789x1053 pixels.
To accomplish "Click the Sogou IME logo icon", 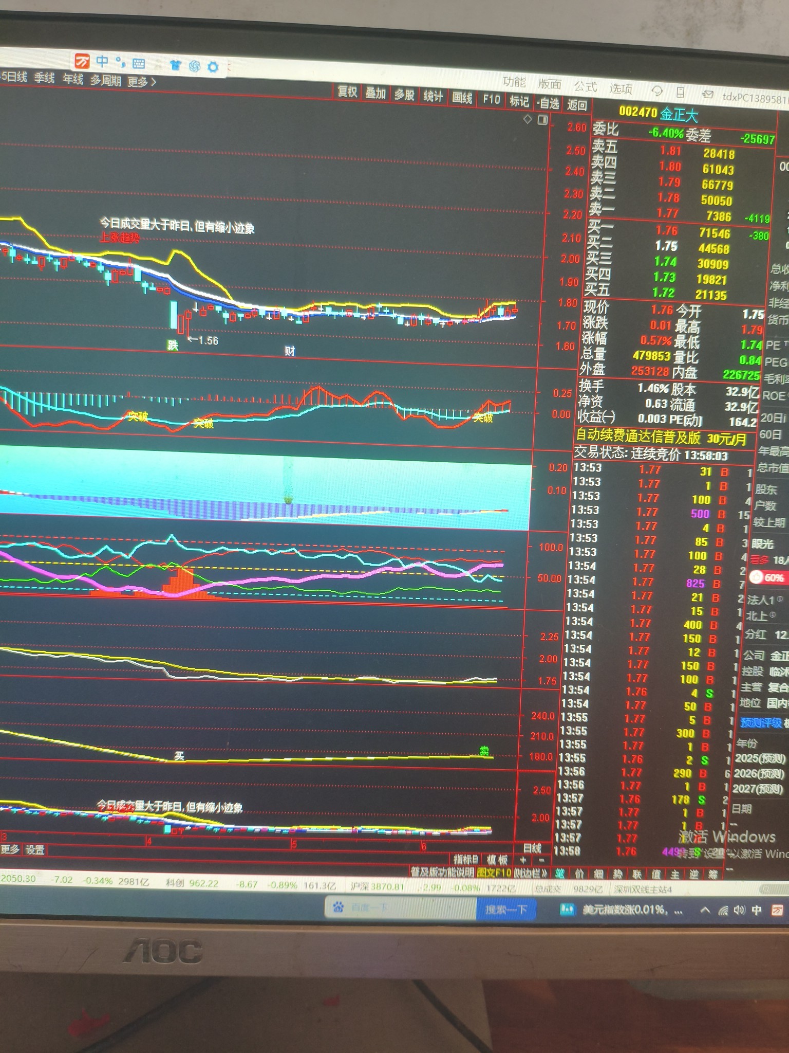I will point(82,62).
